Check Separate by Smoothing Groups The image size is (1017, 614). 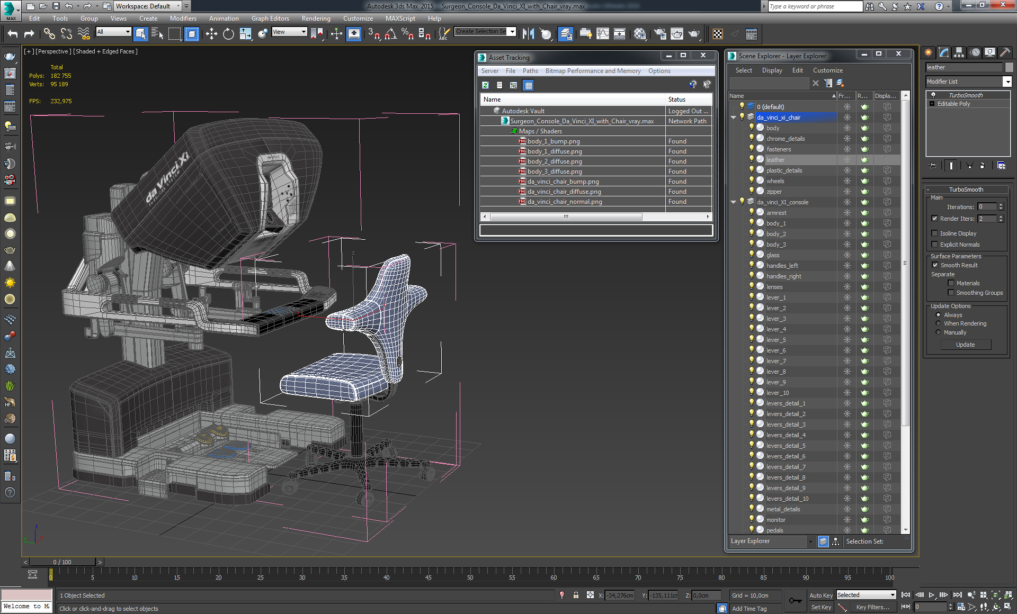(x=951, y=293)
